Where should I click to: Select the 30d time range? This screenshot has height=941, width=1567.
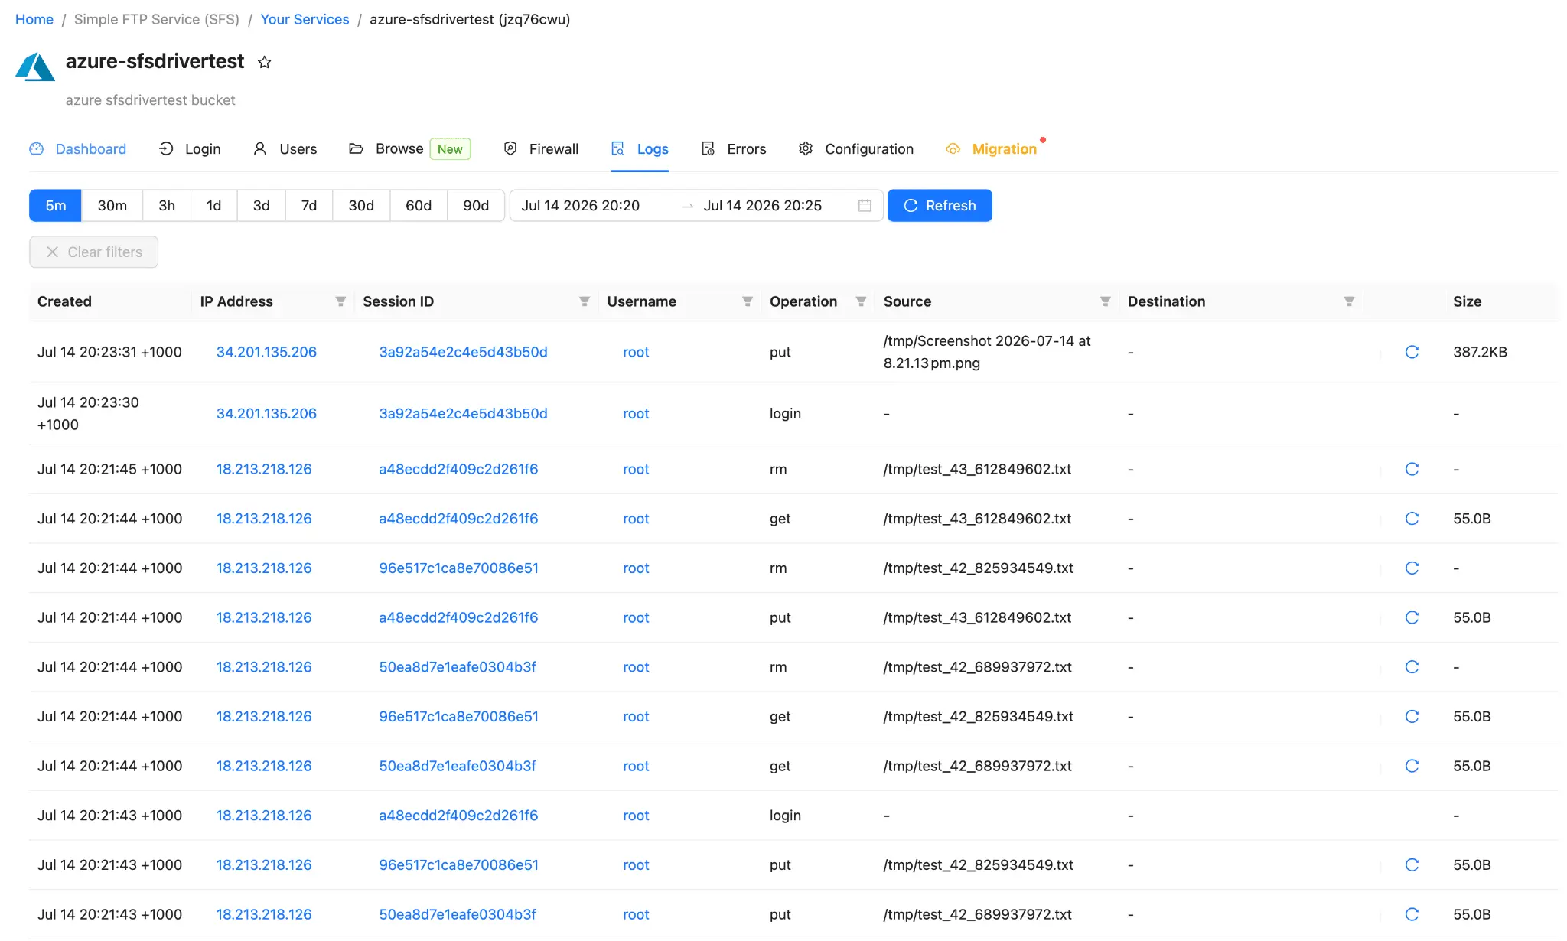click(x=361, y=206)
